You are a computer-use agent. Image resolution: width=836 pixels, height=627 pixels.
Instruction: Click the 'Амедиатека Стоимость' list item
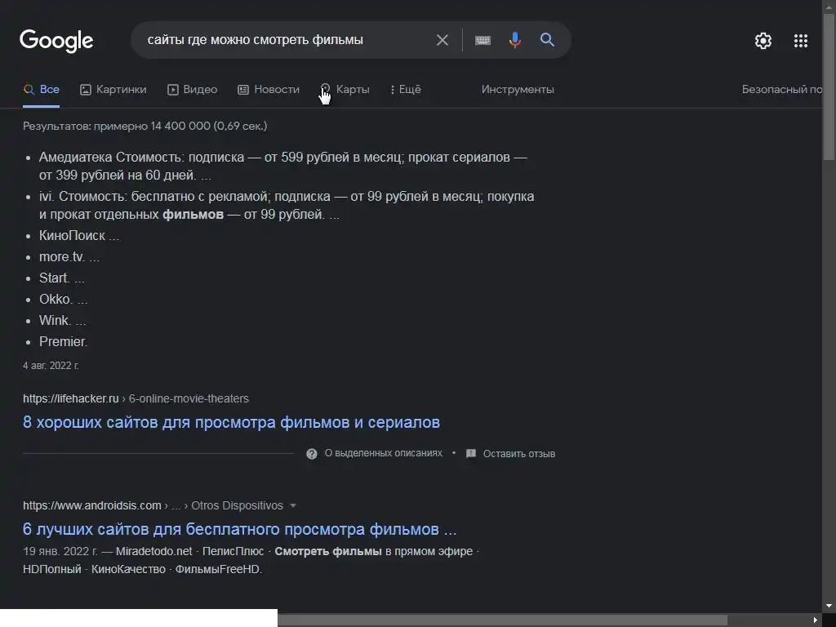(283, 166)
